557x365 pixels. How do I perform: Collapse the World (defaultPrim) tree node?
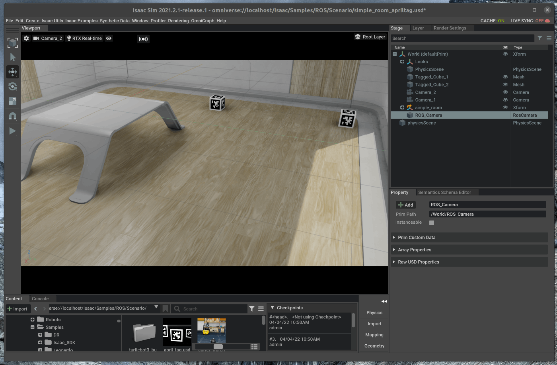[395, 54]
